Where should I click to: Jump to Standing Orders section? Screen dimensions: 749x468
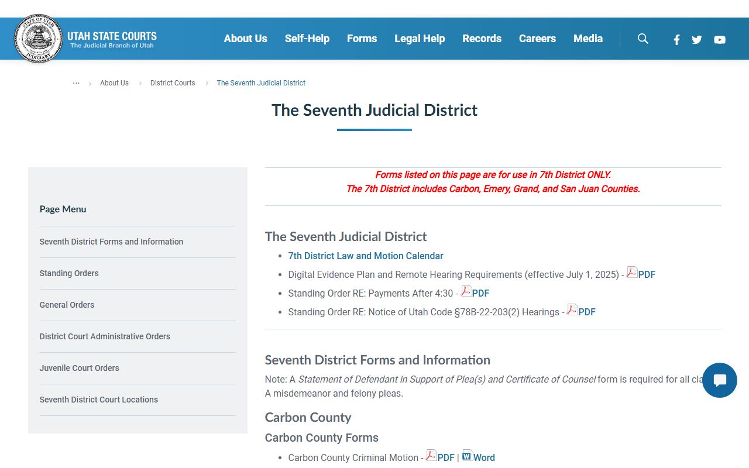69,273
